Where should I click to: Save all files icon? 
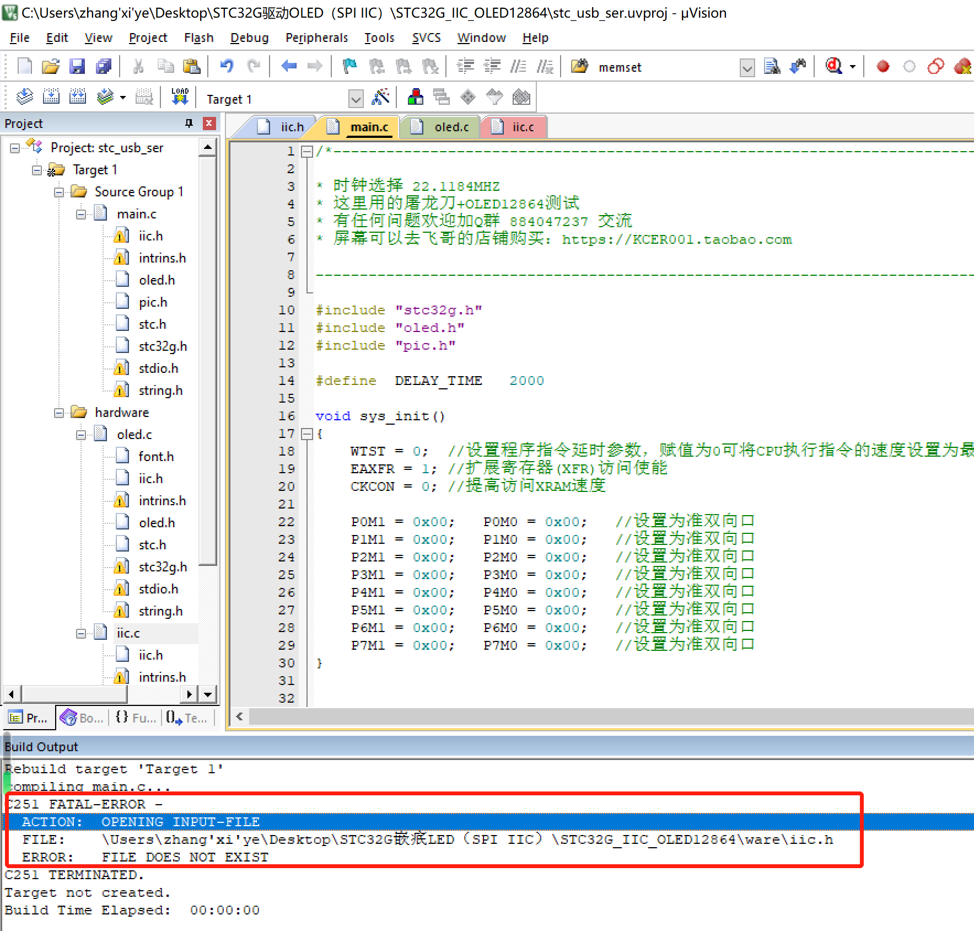point(104,67)
